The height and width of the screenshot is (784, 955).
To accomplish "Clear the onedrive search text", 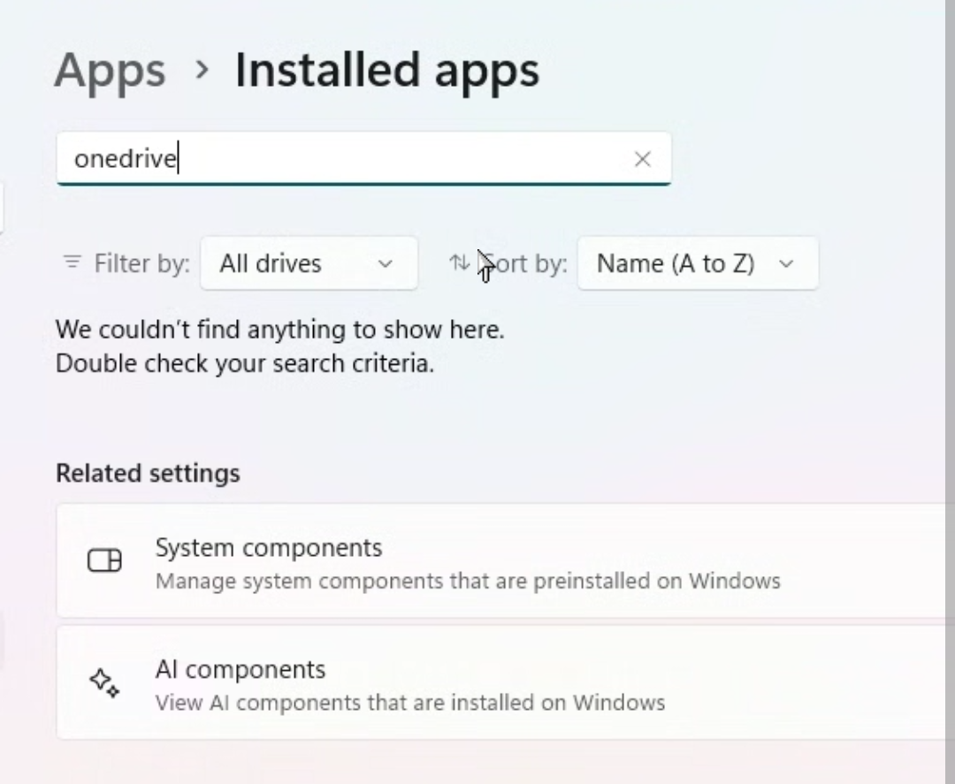I will click(643, 159).
